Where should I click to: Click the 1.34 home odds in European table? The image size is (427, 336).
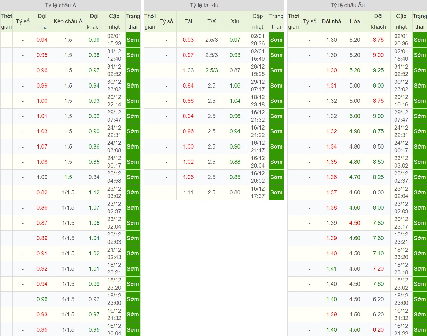[332, 147]
